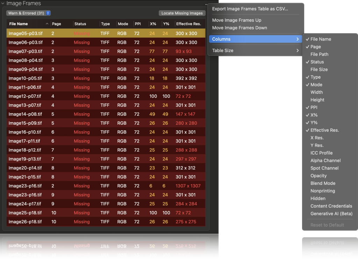This screenshot has height=260, width=358.
Task: Click the 1307 x 1307 effective resolution cell
Action: [x=188, y=186]
